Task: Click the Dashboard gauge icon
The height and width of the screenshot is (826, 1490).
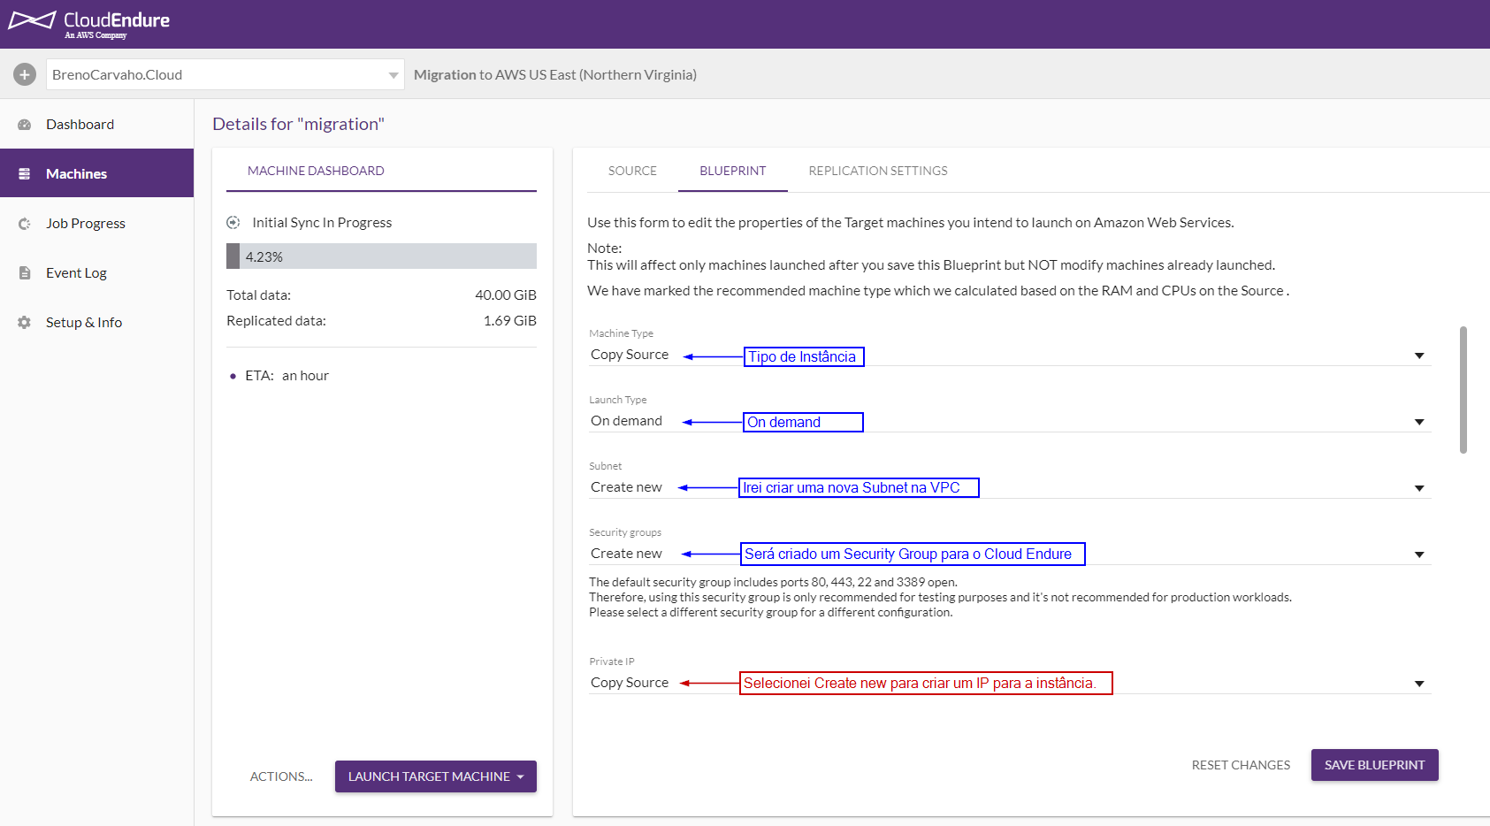Action: click(25, 125)
